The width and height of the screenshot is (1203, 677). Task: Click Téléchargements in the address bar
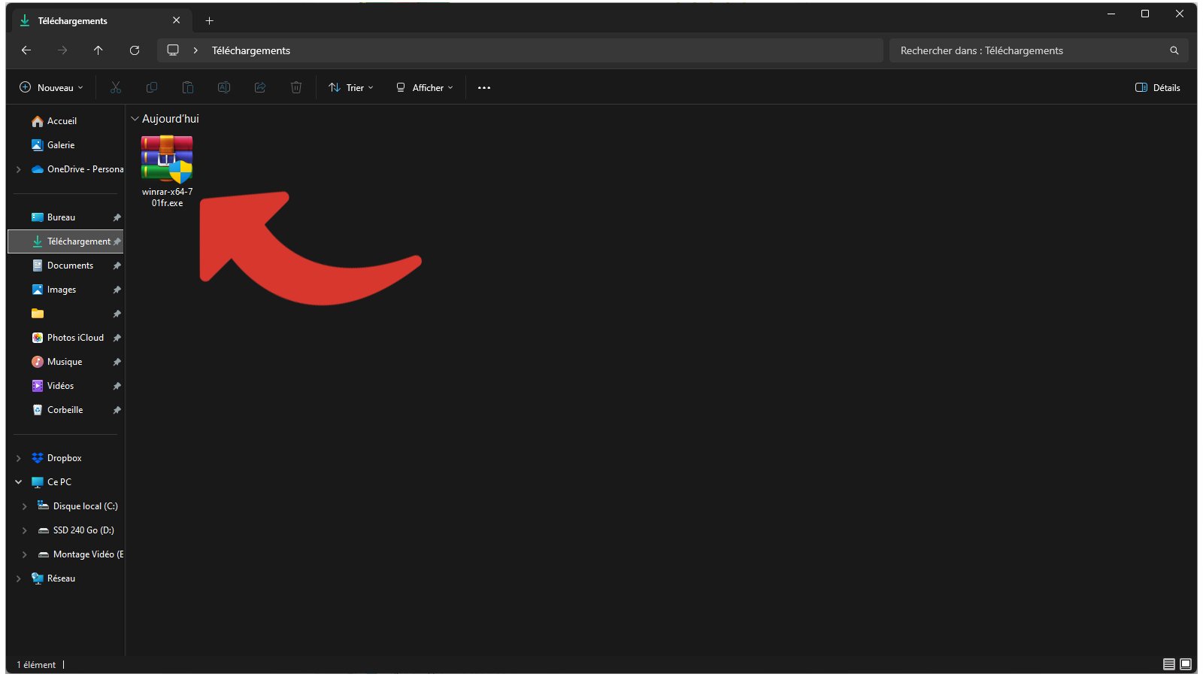click(x=251, y=50)
